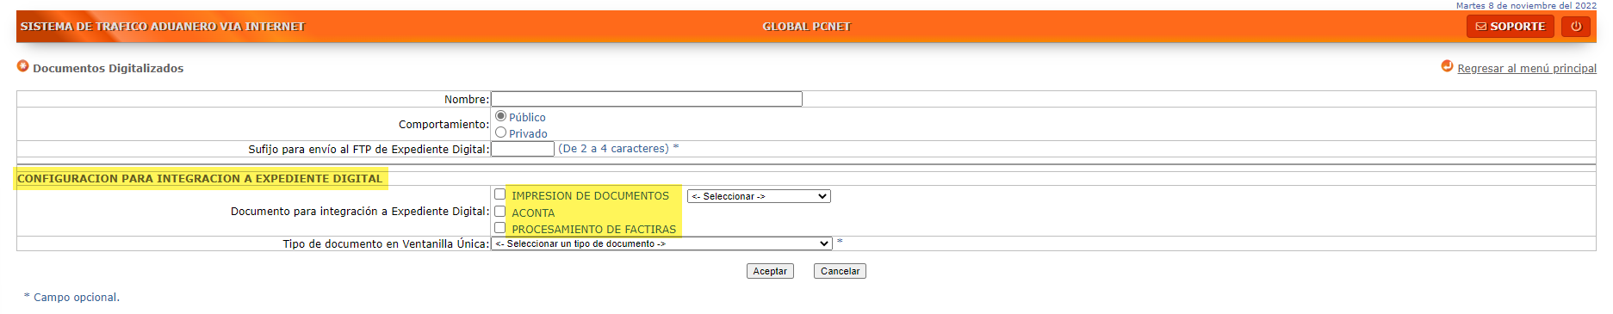Follow the Regresar al menú principal link
The height and width of the screenshot is (314, 1613).
(1527, 69)
